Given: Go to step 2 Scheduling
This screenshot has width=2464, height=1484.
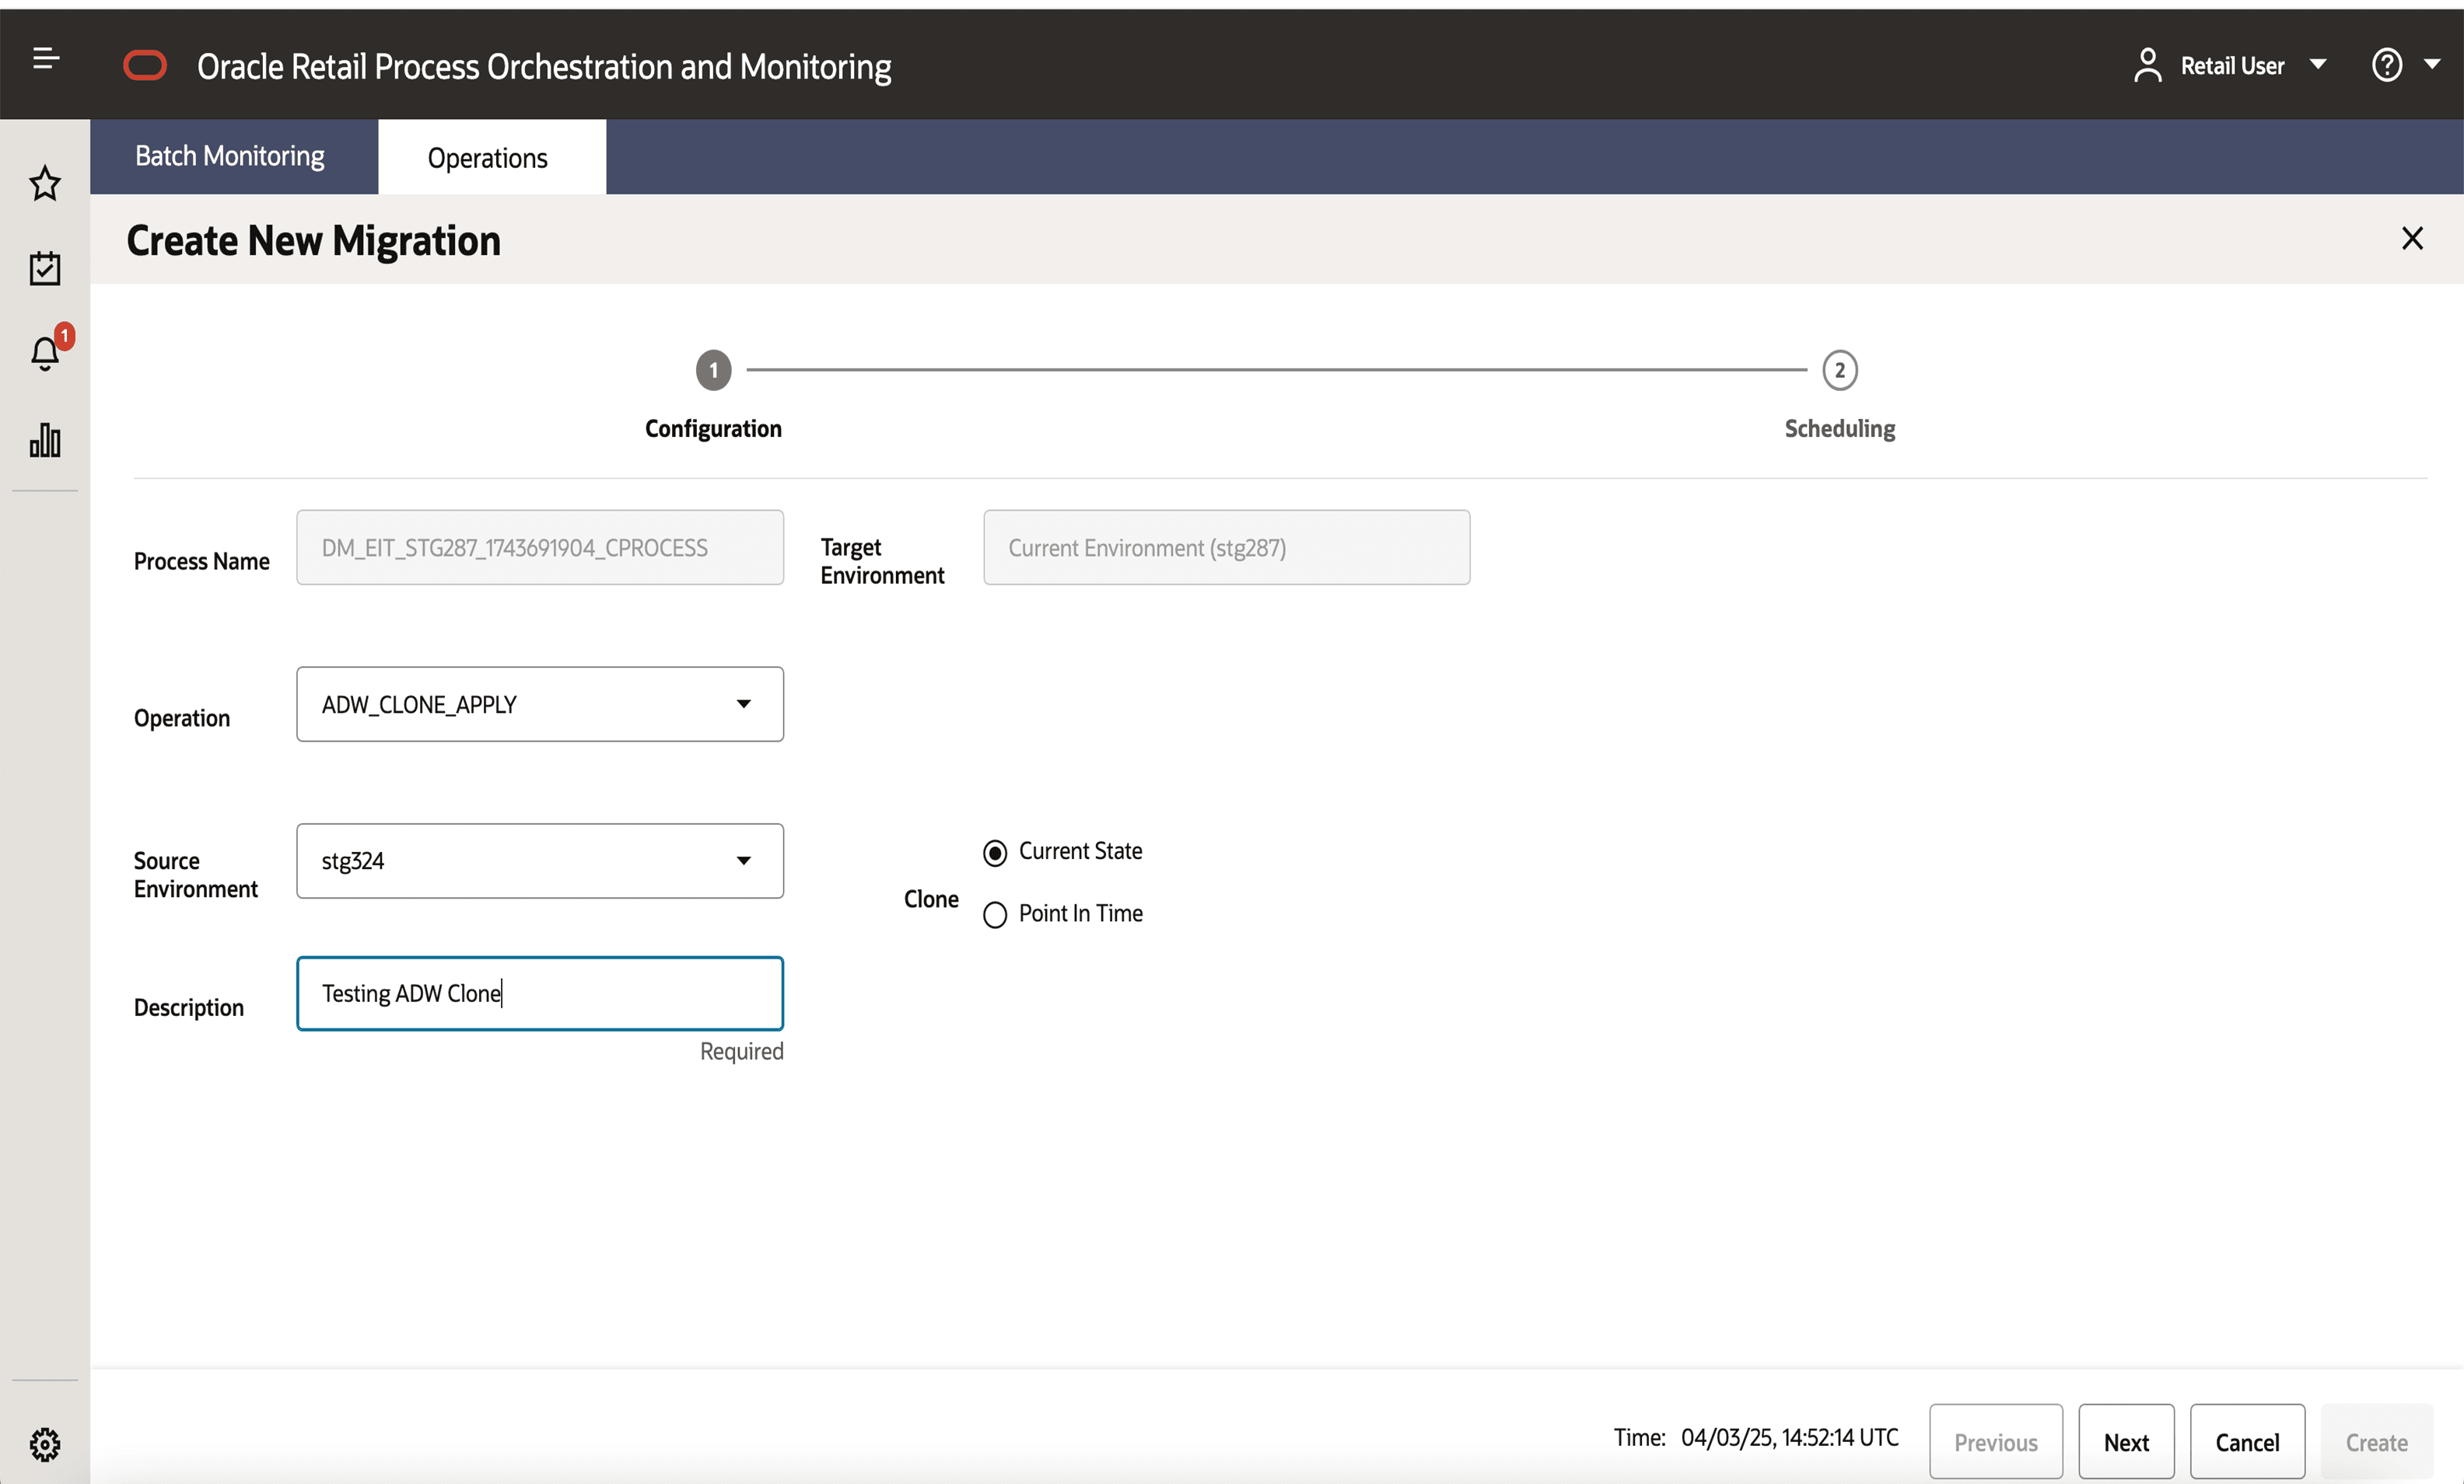Looking at the screenshot, I should (x=1839, y=371).
